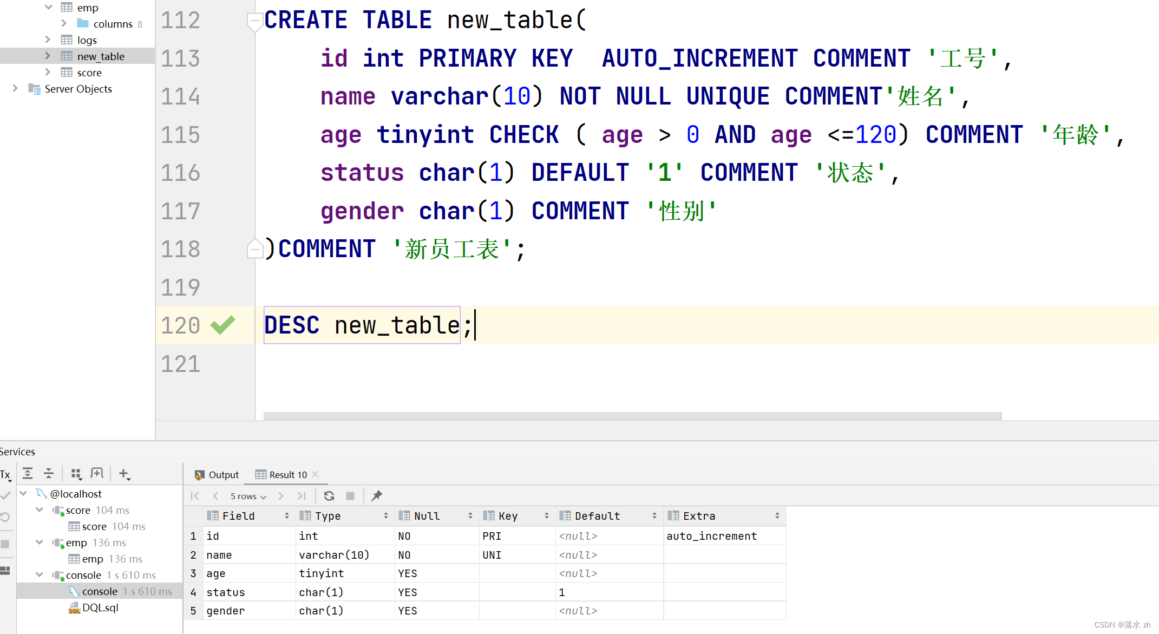Click Expand All icon in Services toolbar
This screenshot has width=1159, height=634.
tap(28, 474)
